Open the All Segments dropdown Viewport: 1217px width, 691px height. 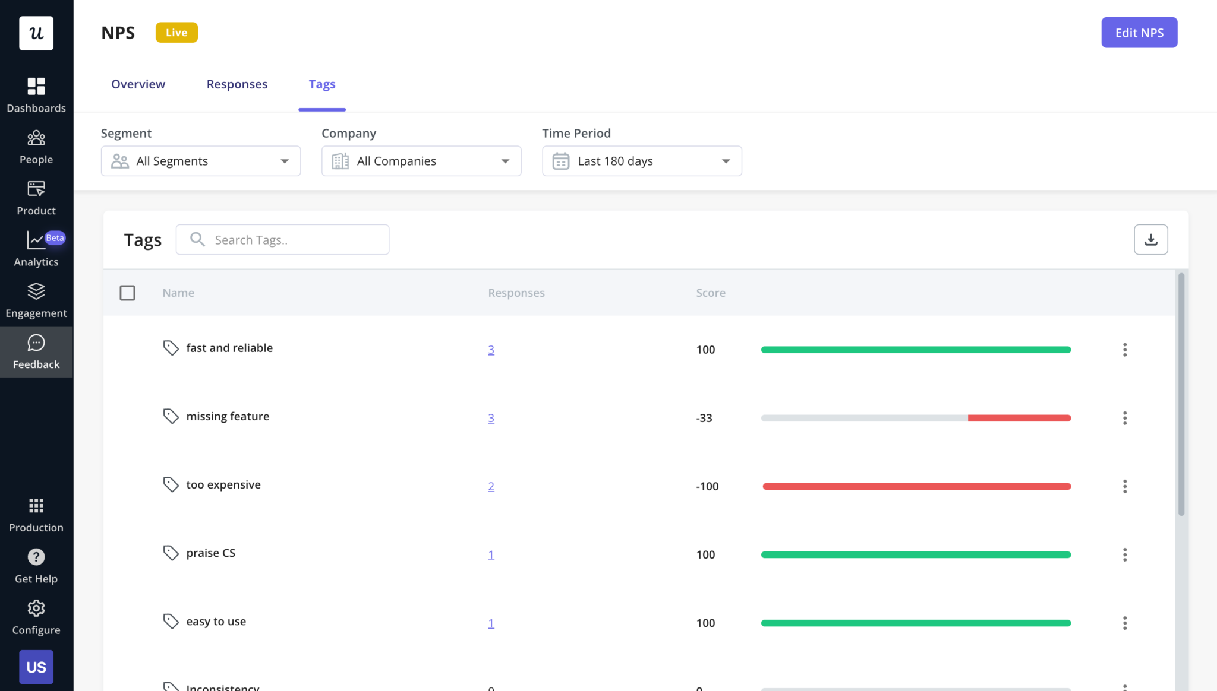point(200,161)
